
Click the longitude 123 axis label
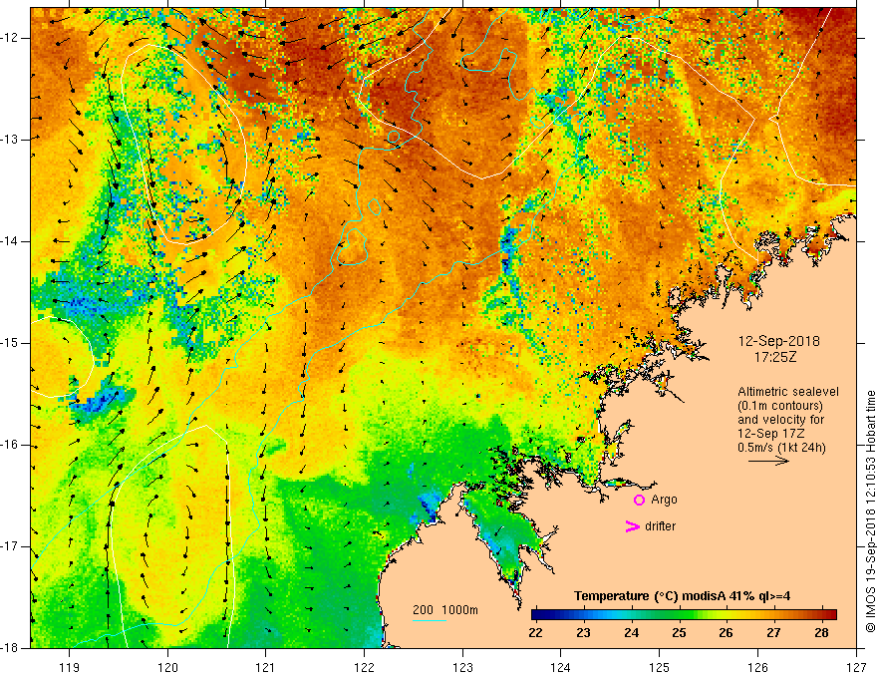click(462, 667)
